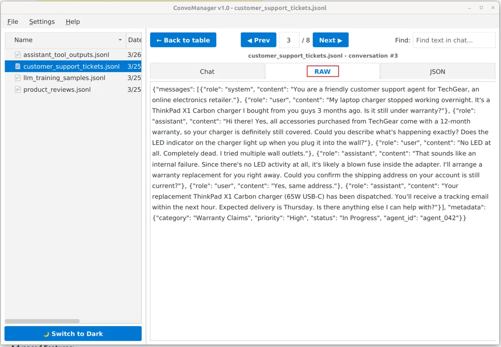The width and height of the screenshot is (501, 347).
Task: Go to the previous conversation with Prev
Action: [x=259, y=40]
